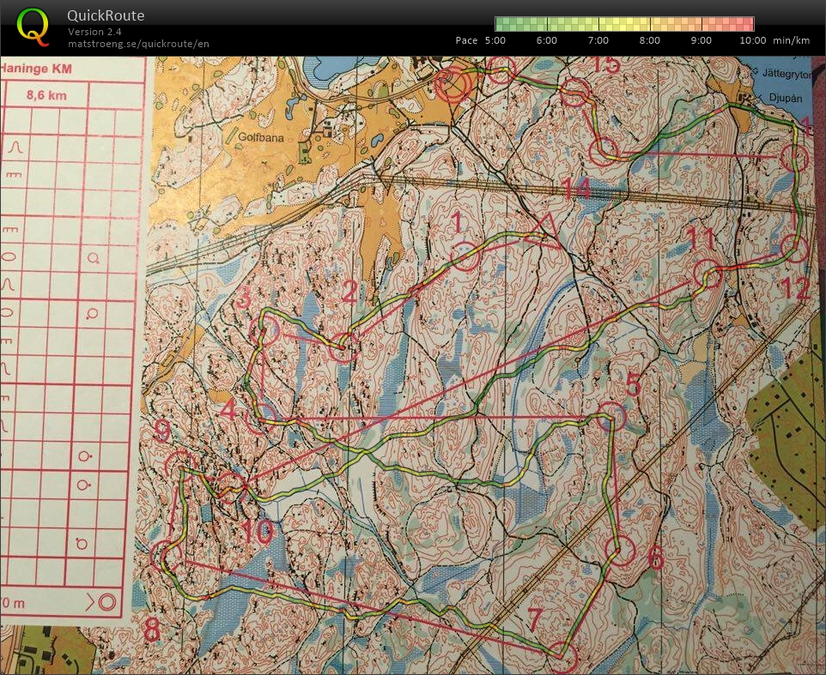Open the matstroeng.se/quickroute/en link
Viewport: 826px width, 675px height.
[x=138, y=44]
